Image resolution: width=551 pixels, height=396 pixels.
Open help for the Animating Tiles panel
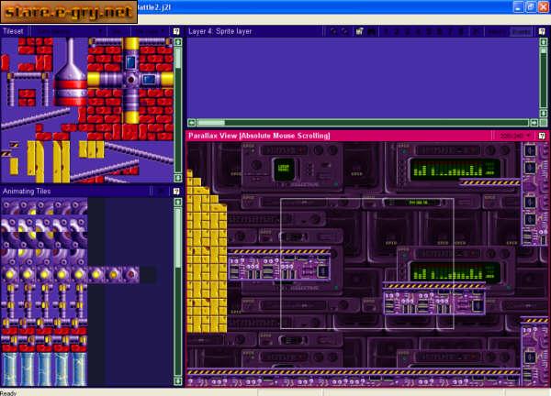click(x=176, y=192)
